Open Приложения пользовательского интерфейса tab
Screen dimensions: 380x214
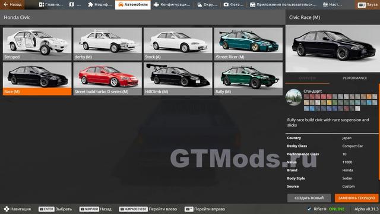(283, 5)
